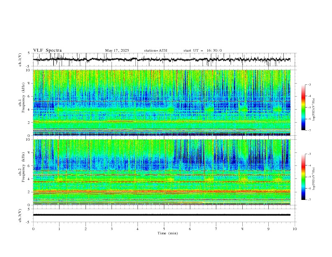Screen dimensions: 332x257
Task: Click the "ch.3(V)" waveform axis label
Action: pos(20,215)
